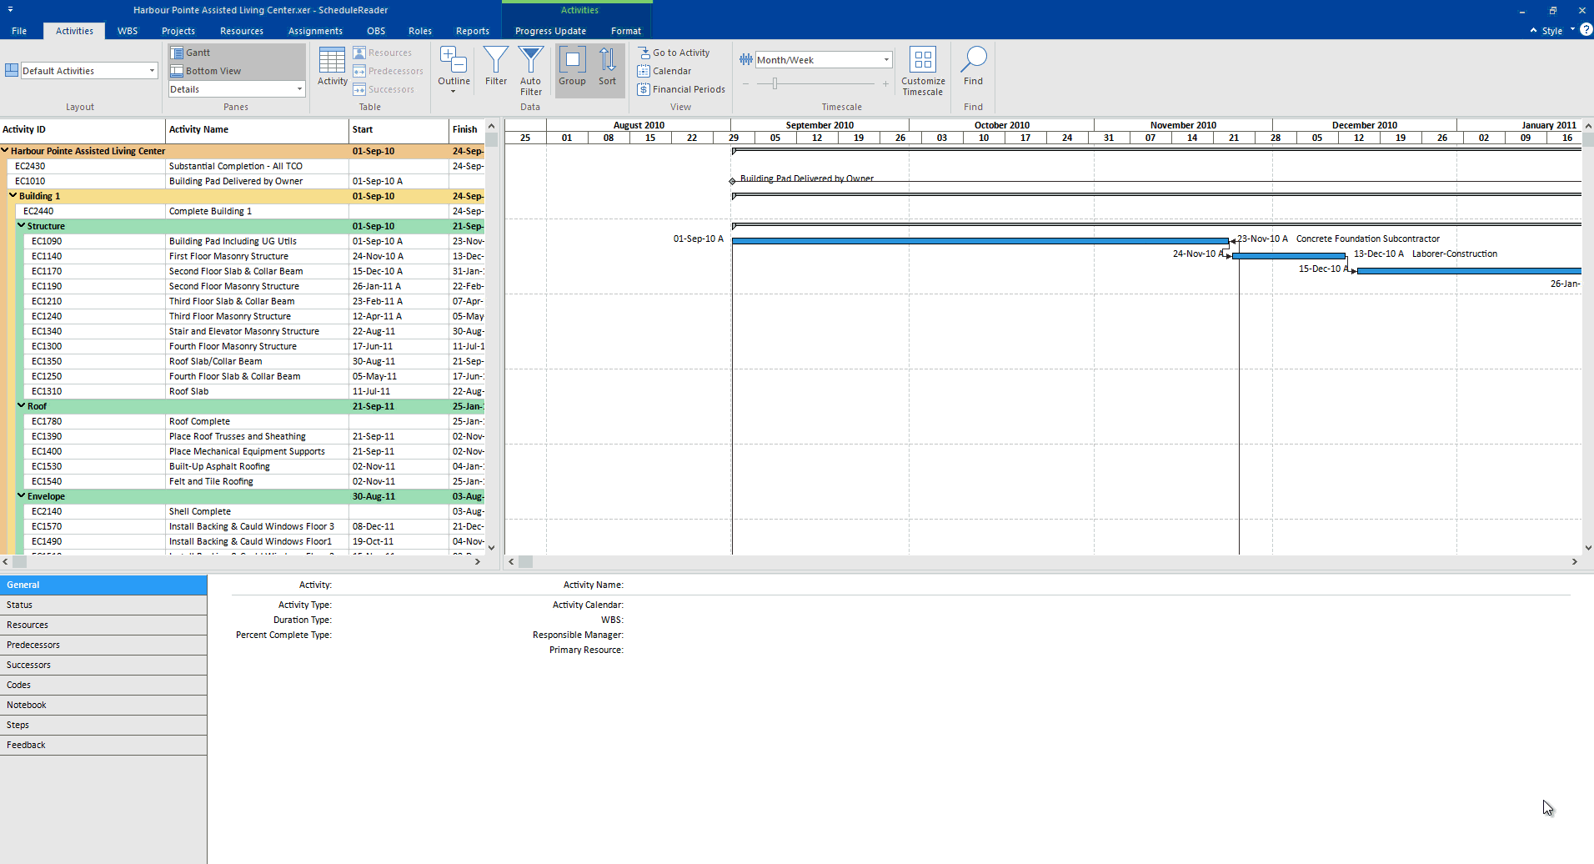
Task: Select the EC1090 activity row
Action: (47, 241)
